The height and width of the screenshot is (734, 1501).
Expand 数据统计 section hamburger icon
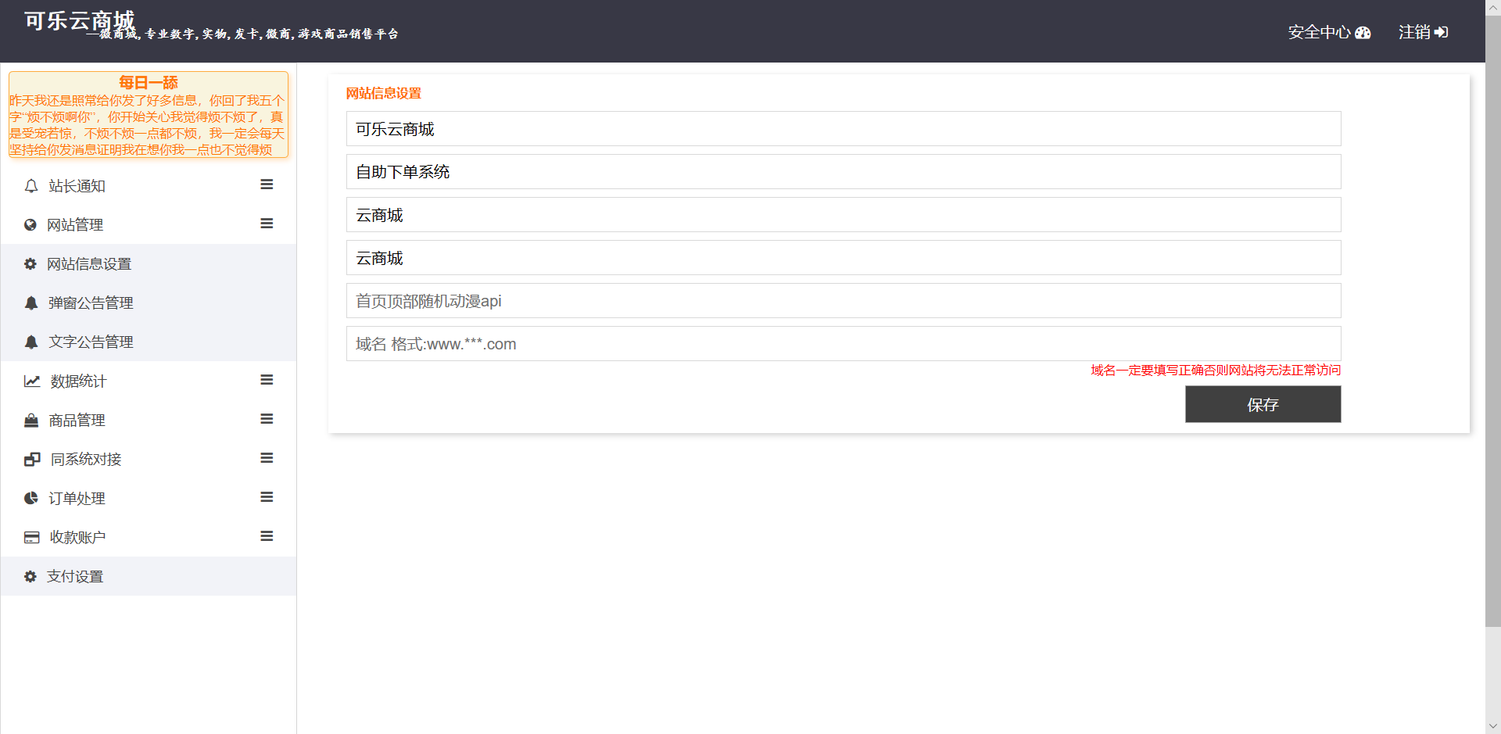(x=267, y=380)
